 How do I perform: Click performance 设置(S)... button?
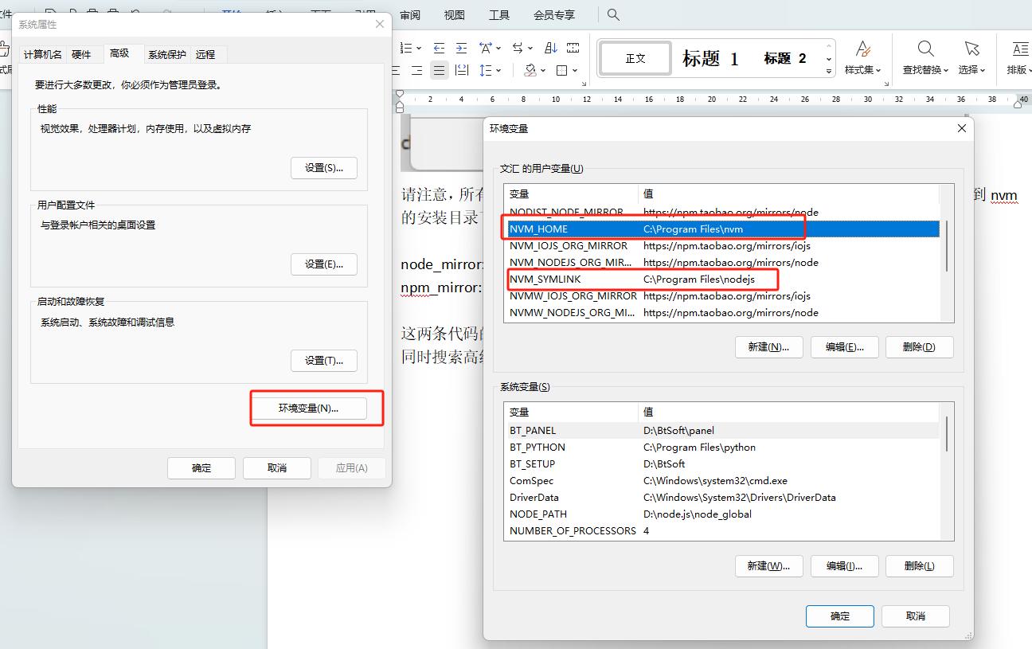click(x=323, y=167)
